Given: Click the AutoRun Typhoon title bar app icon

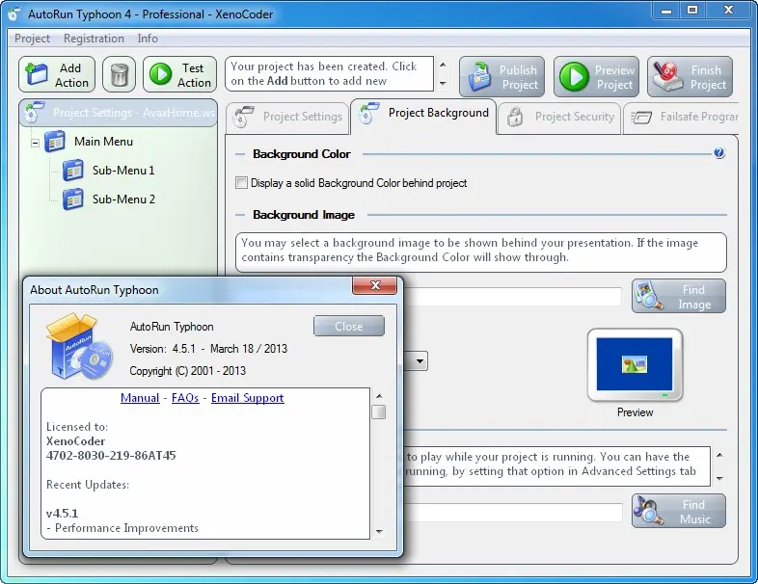Looking at the screenshot, I should pos(14,14).
